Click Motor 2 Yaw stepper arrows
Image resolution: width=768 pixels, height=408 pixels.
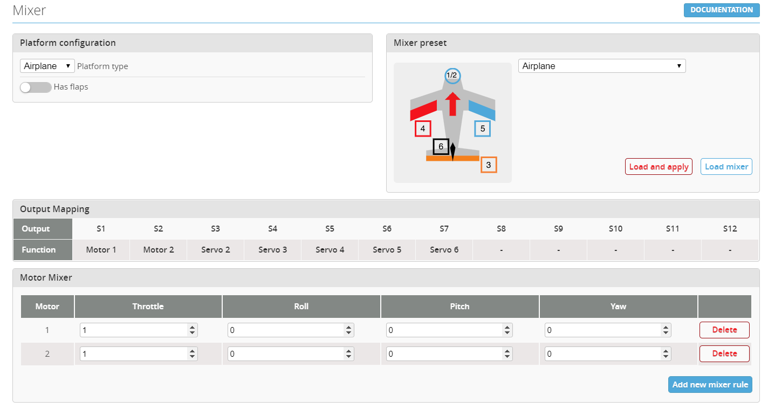pyautogui.click(x=666, y=353)
